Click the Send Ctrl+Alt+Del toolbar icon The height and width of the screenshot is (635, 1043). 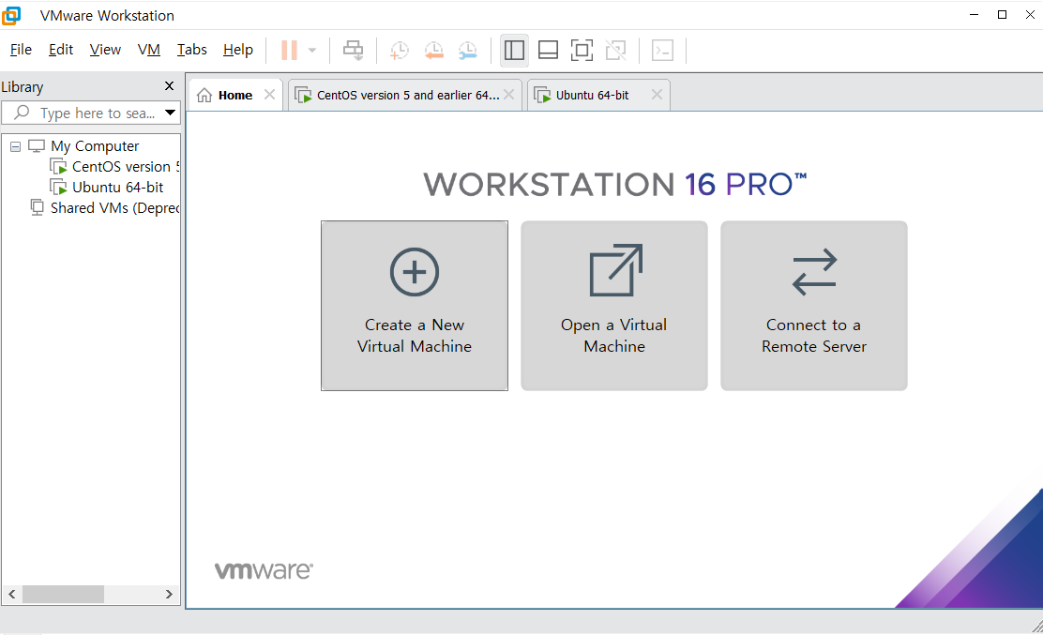tap(354, 51)
